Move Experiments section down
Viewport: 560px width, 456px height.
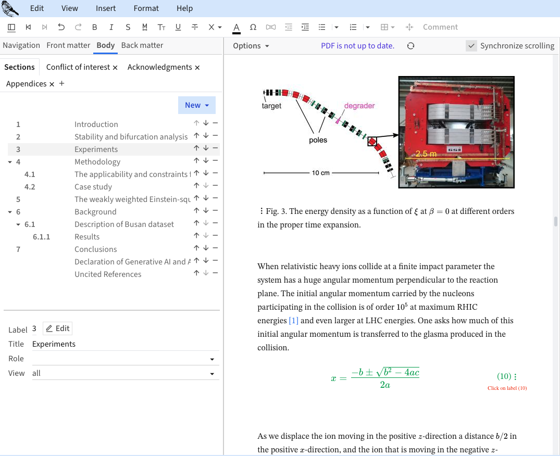point(206,149)
